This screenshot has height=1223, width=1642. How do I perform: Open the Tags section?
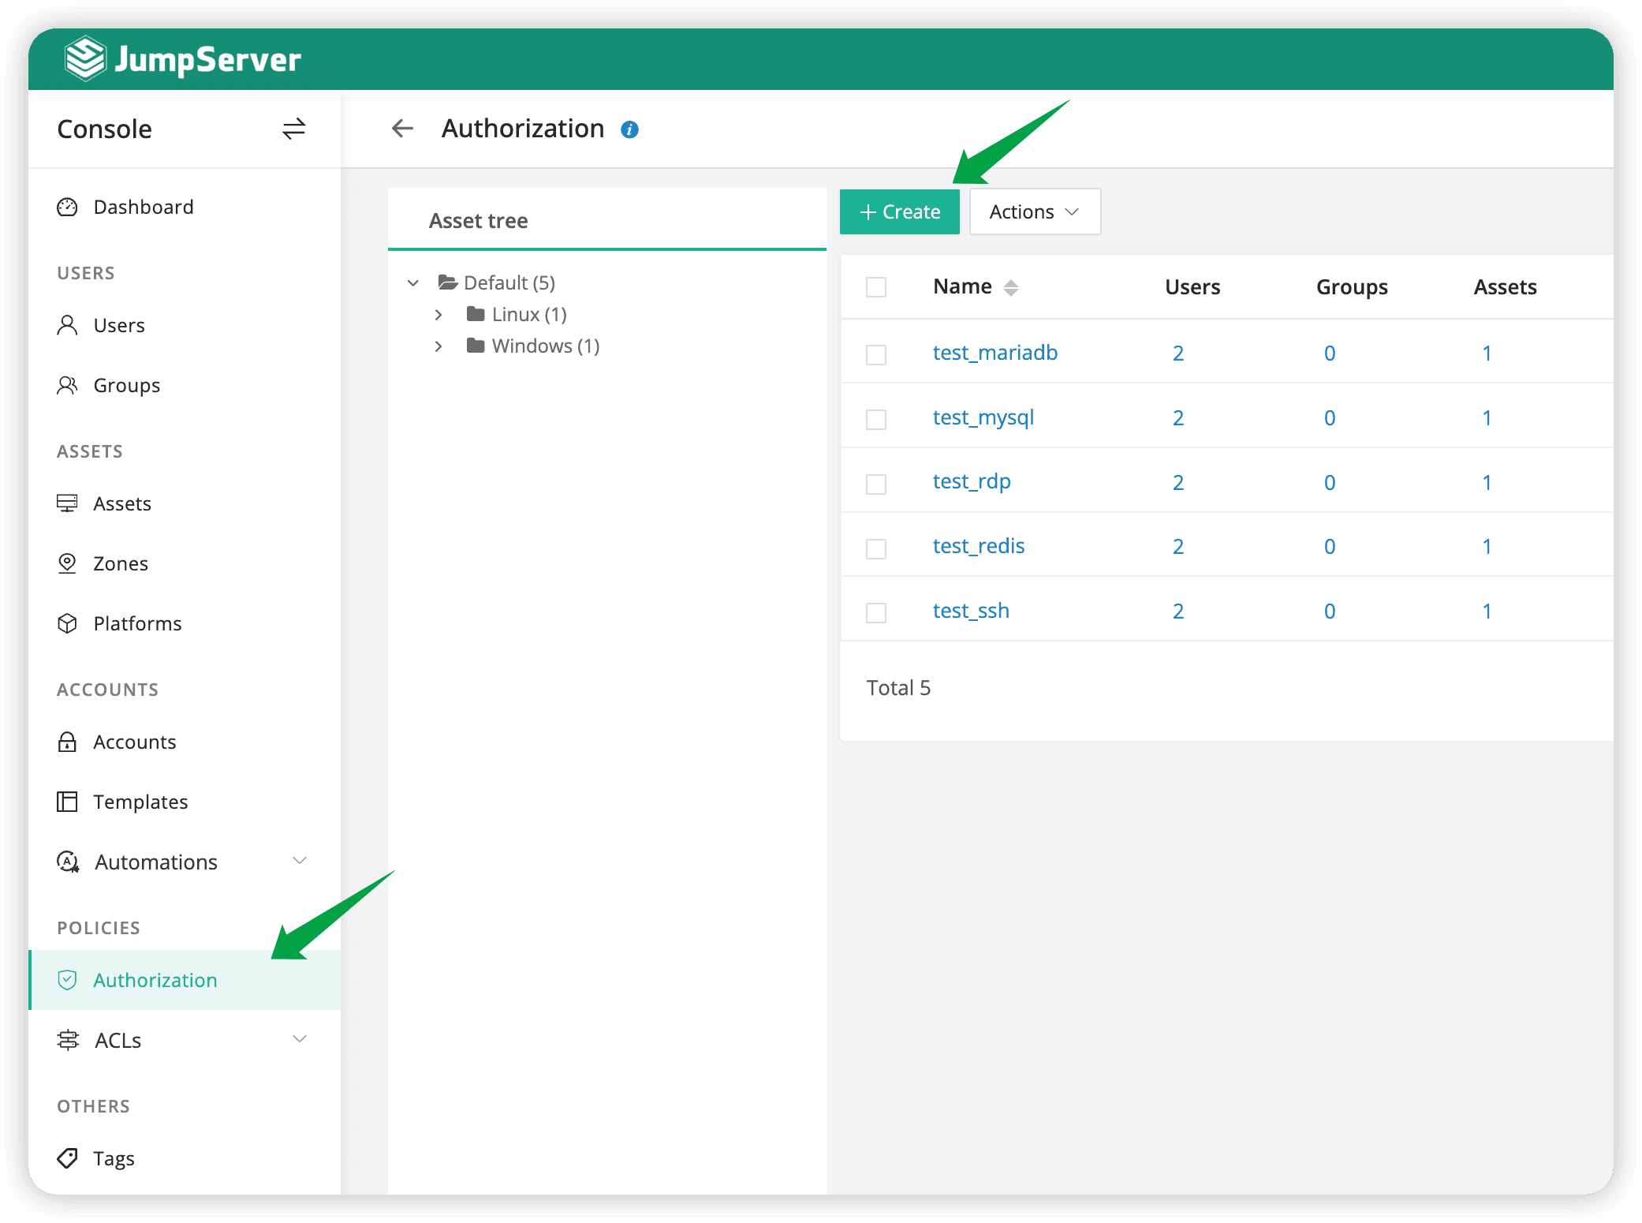tap(114, 1158)
